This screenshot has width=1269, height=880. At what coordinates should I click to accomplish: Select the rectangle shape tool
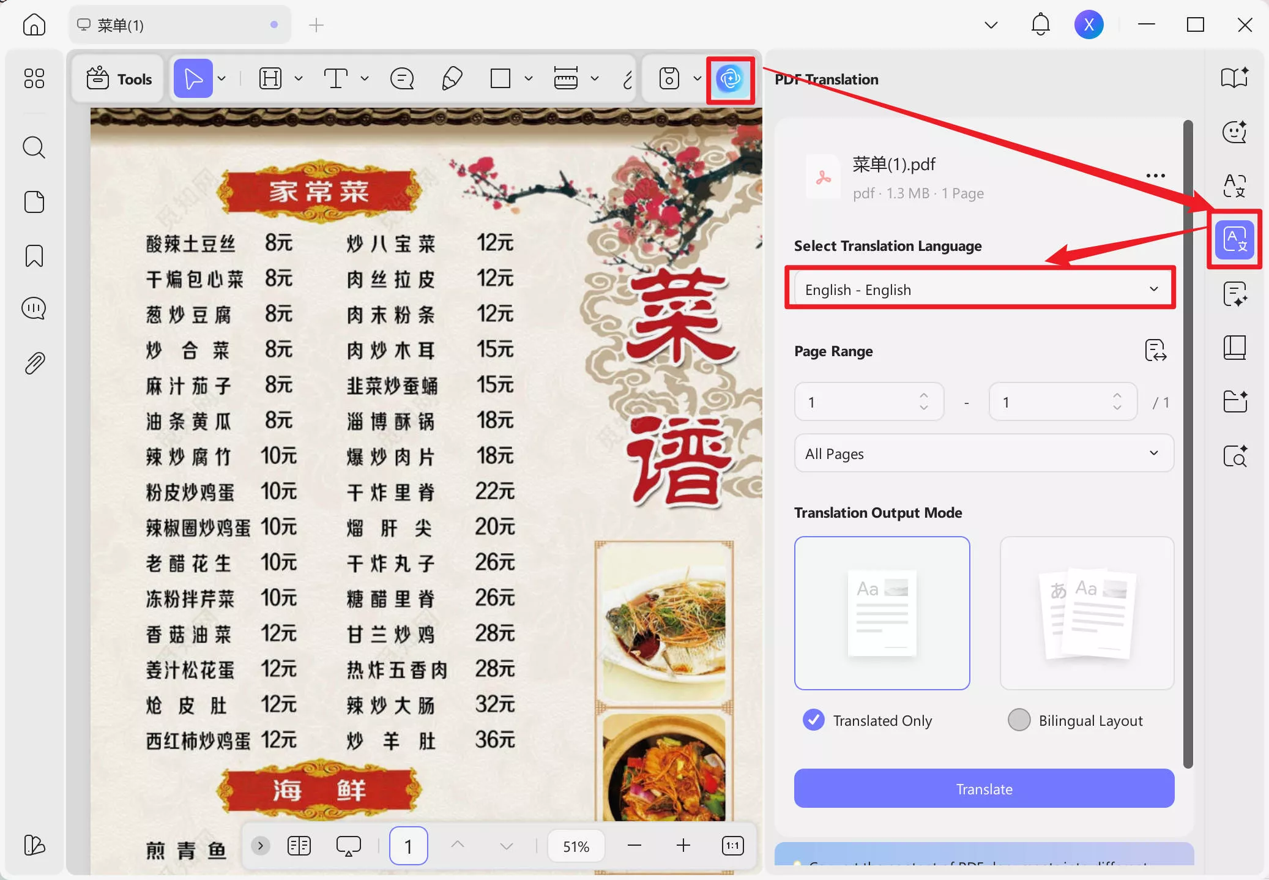(501, 78)
